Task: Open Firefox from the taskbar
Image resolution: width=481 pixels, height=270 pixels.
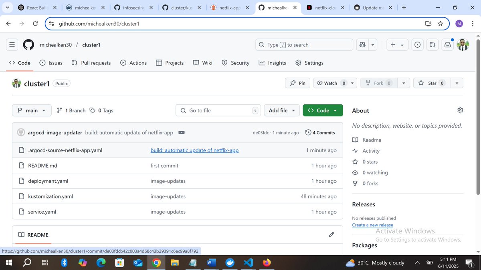Action: tap(267, 263)
